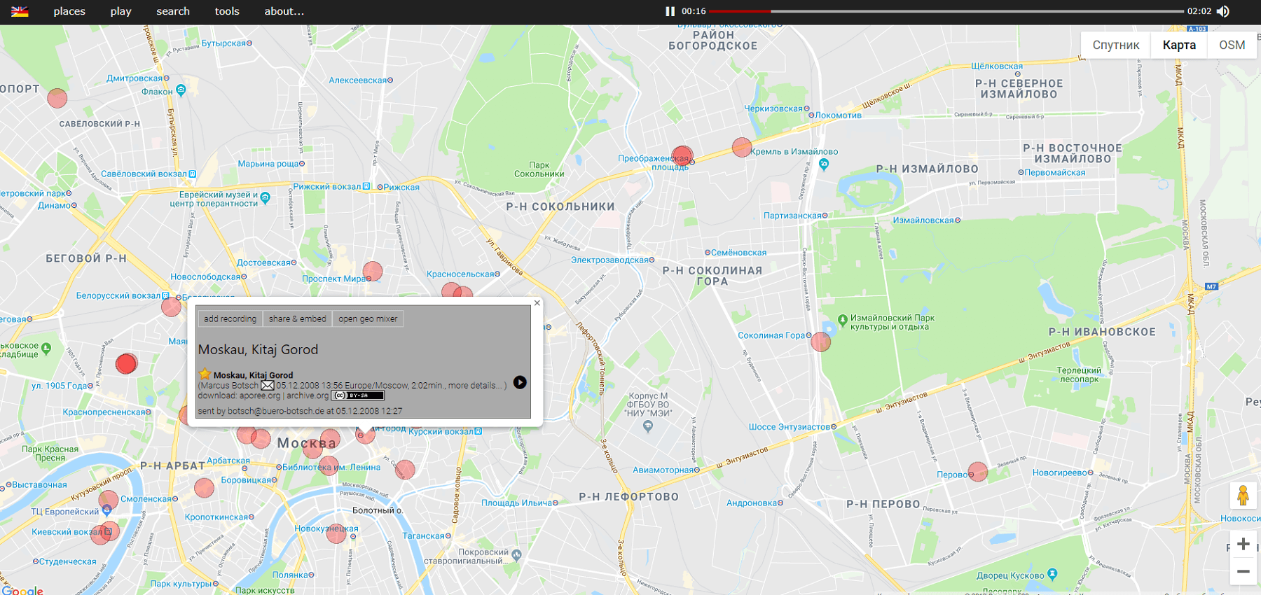Click the Street View pegman icon

coord(1243,495)
